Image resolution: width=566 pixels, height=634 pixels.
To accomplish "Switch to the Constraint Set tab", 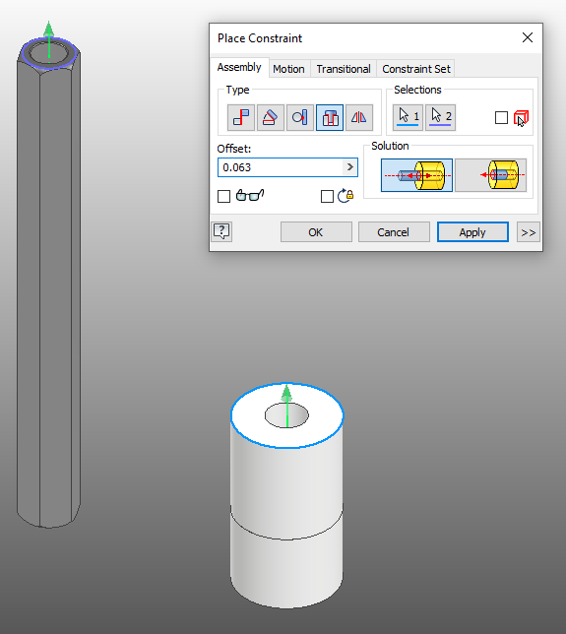I will click(x=416, y=69).
